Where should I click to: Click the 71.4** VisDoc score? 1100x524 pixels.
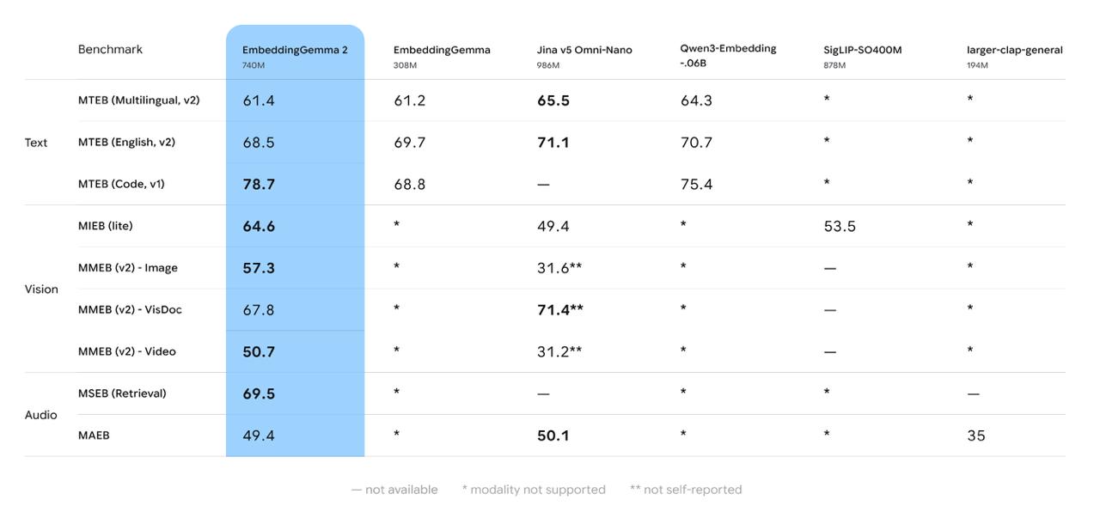(x=560, y=309)
